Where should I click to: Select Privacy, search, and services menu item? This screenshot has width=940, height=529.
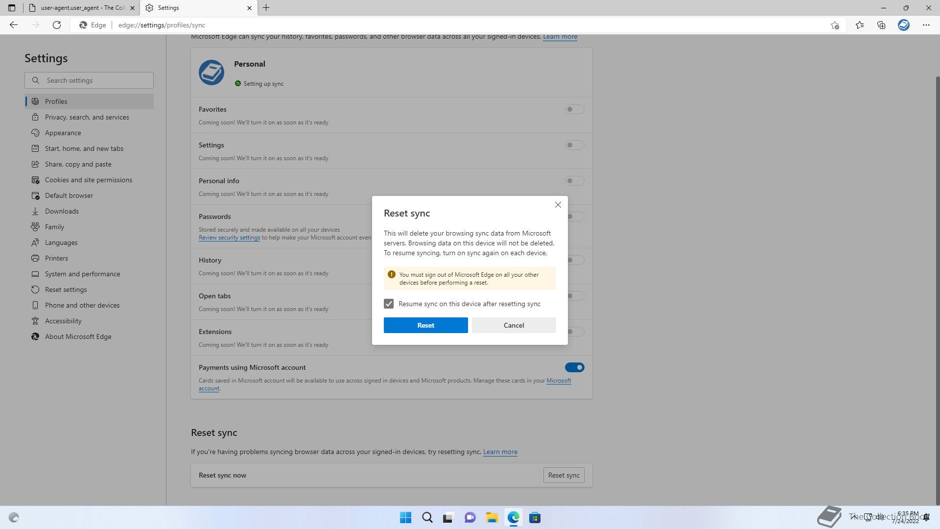(87, 117)
